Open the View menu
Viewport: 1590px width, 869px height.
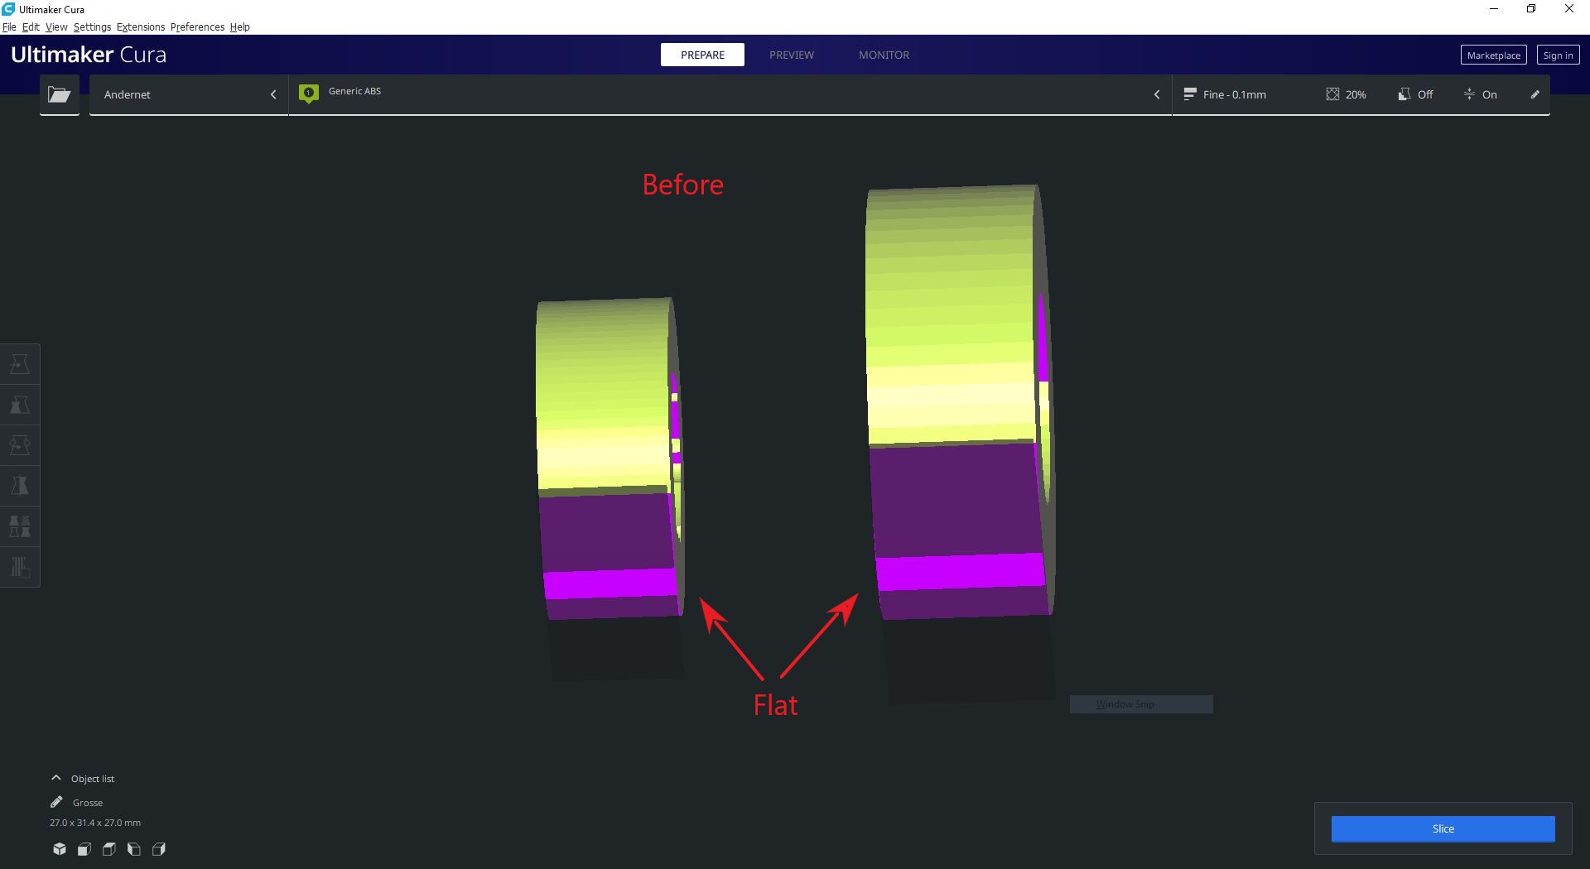56,26
